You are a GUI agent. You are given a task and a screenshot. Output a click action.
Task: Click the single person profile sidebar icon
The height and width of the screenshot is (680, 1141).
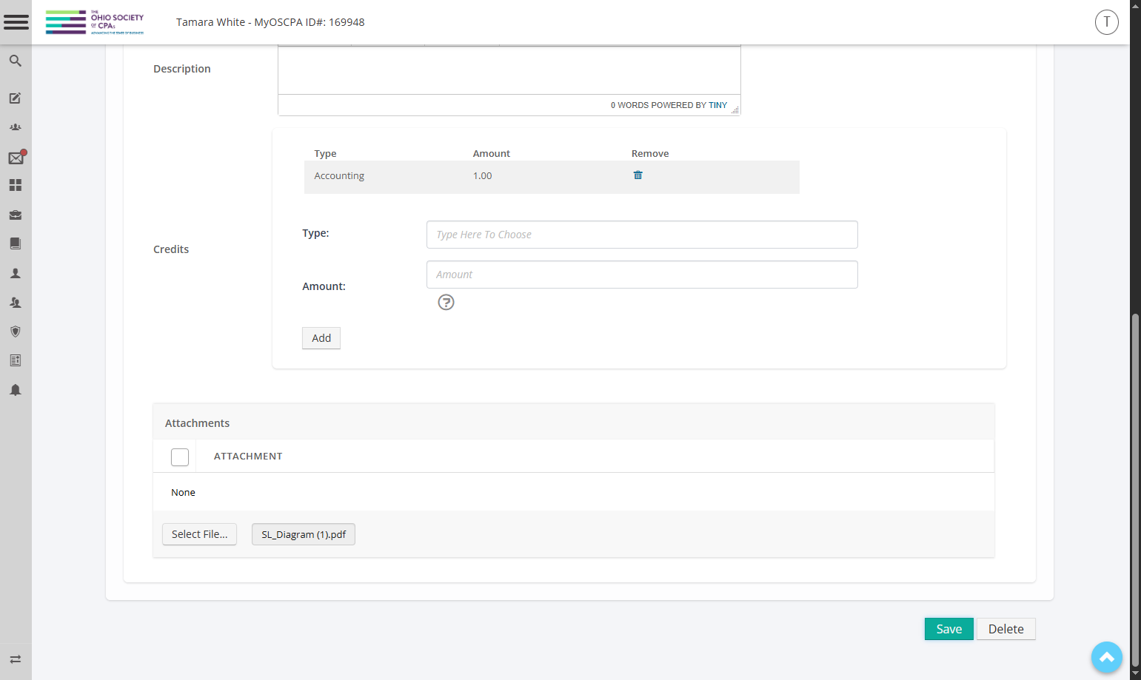tap(15, 273)
